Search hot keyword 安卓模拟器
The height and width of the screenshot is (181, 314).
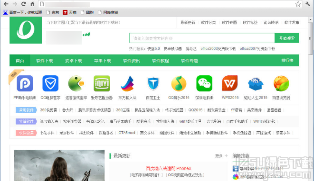(172, 48)
